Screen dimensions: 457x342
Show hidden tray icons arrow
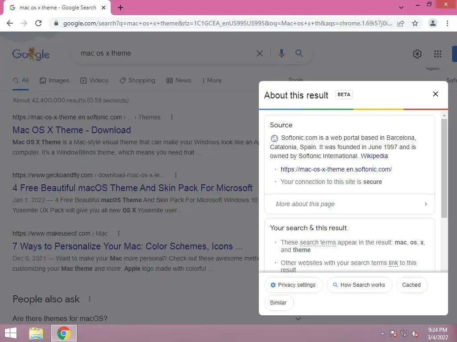(x=382, y=334)
